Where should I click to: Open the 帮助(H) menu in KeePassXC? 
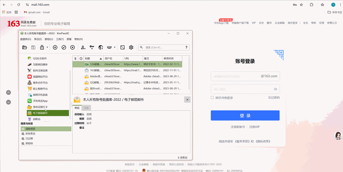[79, 39]
